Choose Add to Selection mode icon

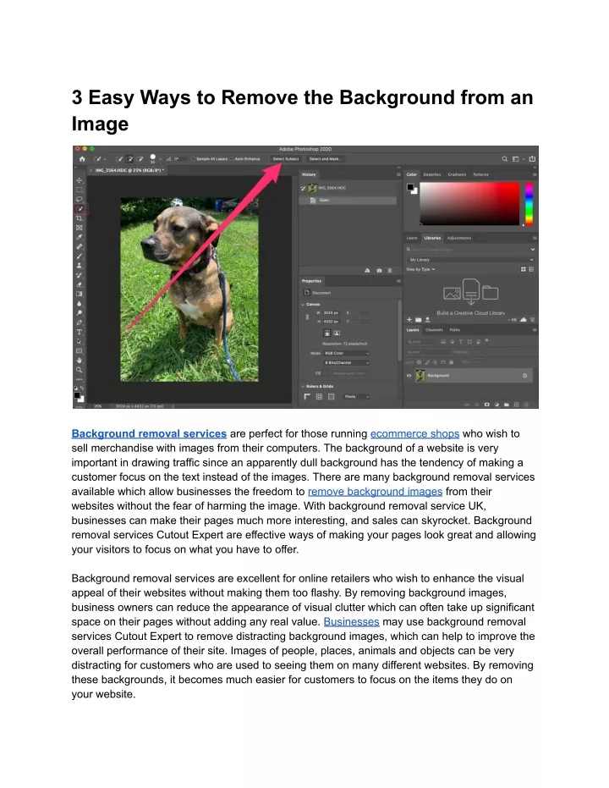129,159
